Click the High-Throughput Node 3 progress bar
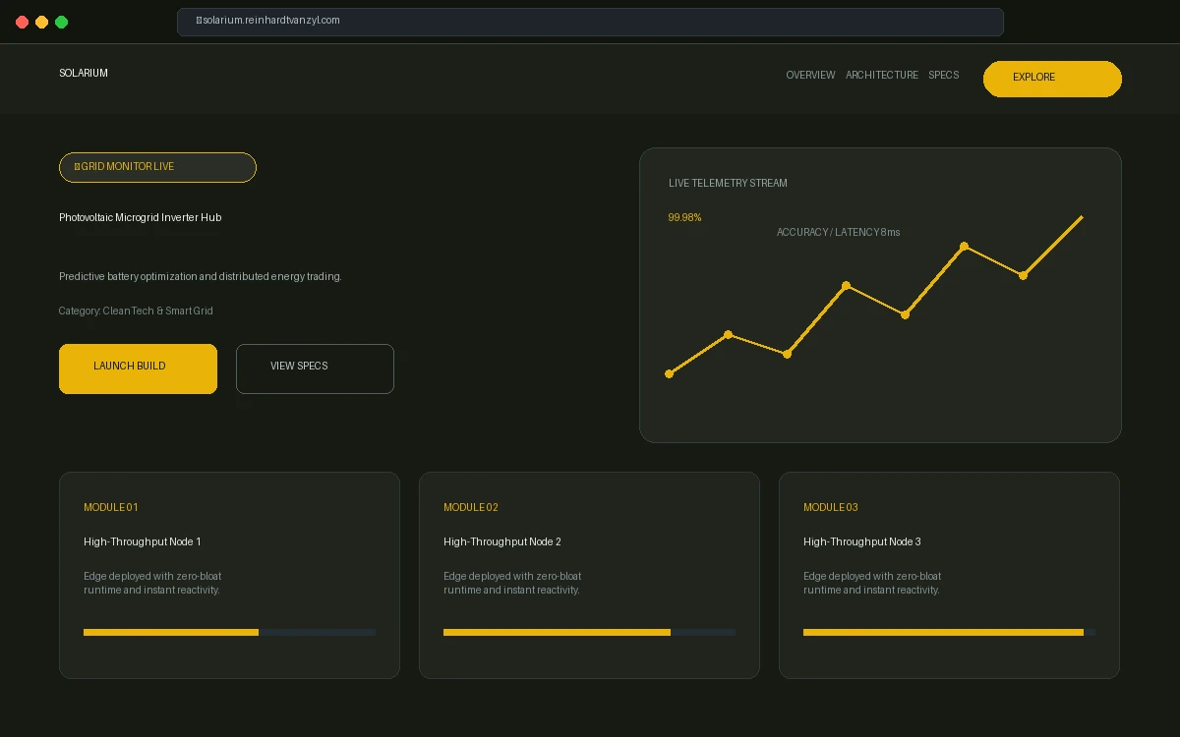1180x737 pixels. point(949,633)
